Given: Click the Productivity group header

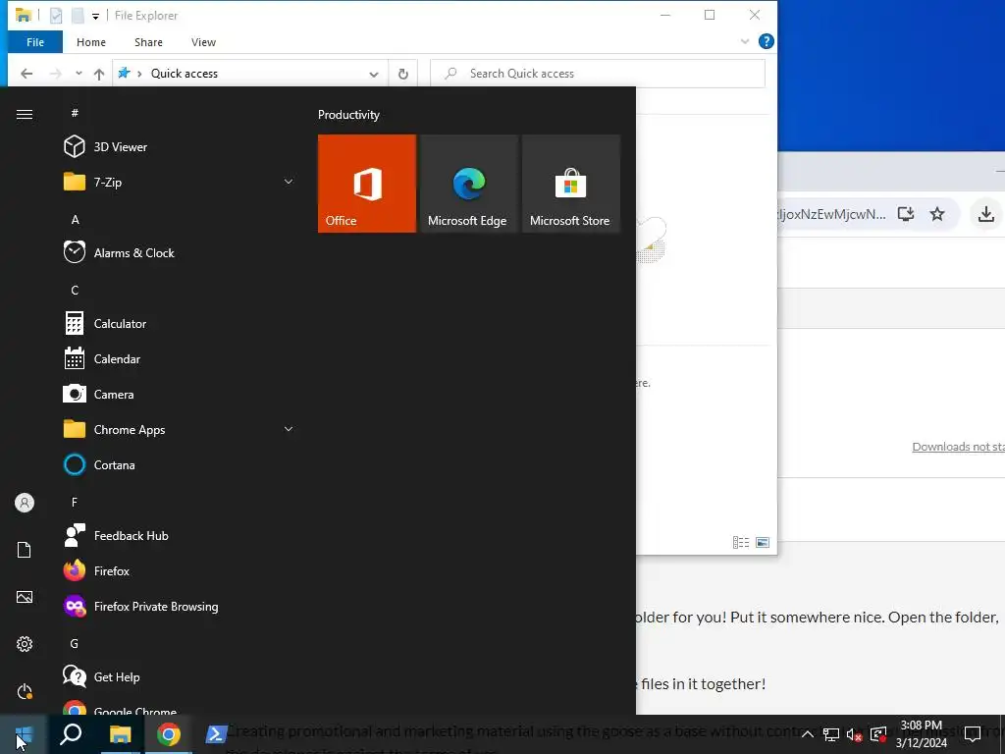Looking at the screenshot, I should coord(348,115).
